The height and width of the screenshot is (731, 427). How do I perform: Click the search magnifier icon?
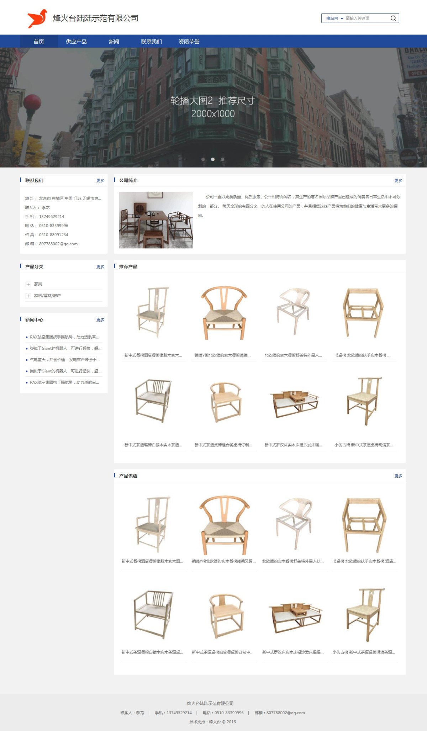(393, 18)
